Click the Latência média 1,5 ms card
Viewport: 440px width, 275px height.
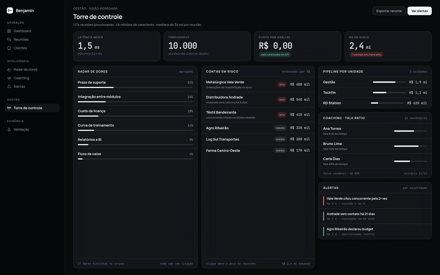(x=117, y=46)
